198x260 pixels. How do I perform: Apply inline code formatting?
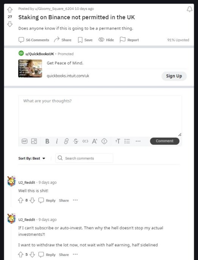click(85, 141)
